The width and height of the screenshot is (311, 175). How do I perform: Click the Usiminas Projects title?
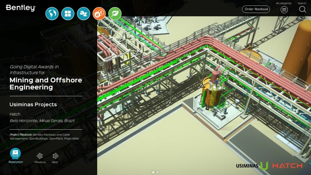(33, 105)
